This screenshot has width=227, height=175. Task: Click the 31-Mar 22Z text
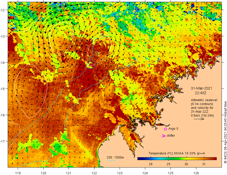coord(200,112)
